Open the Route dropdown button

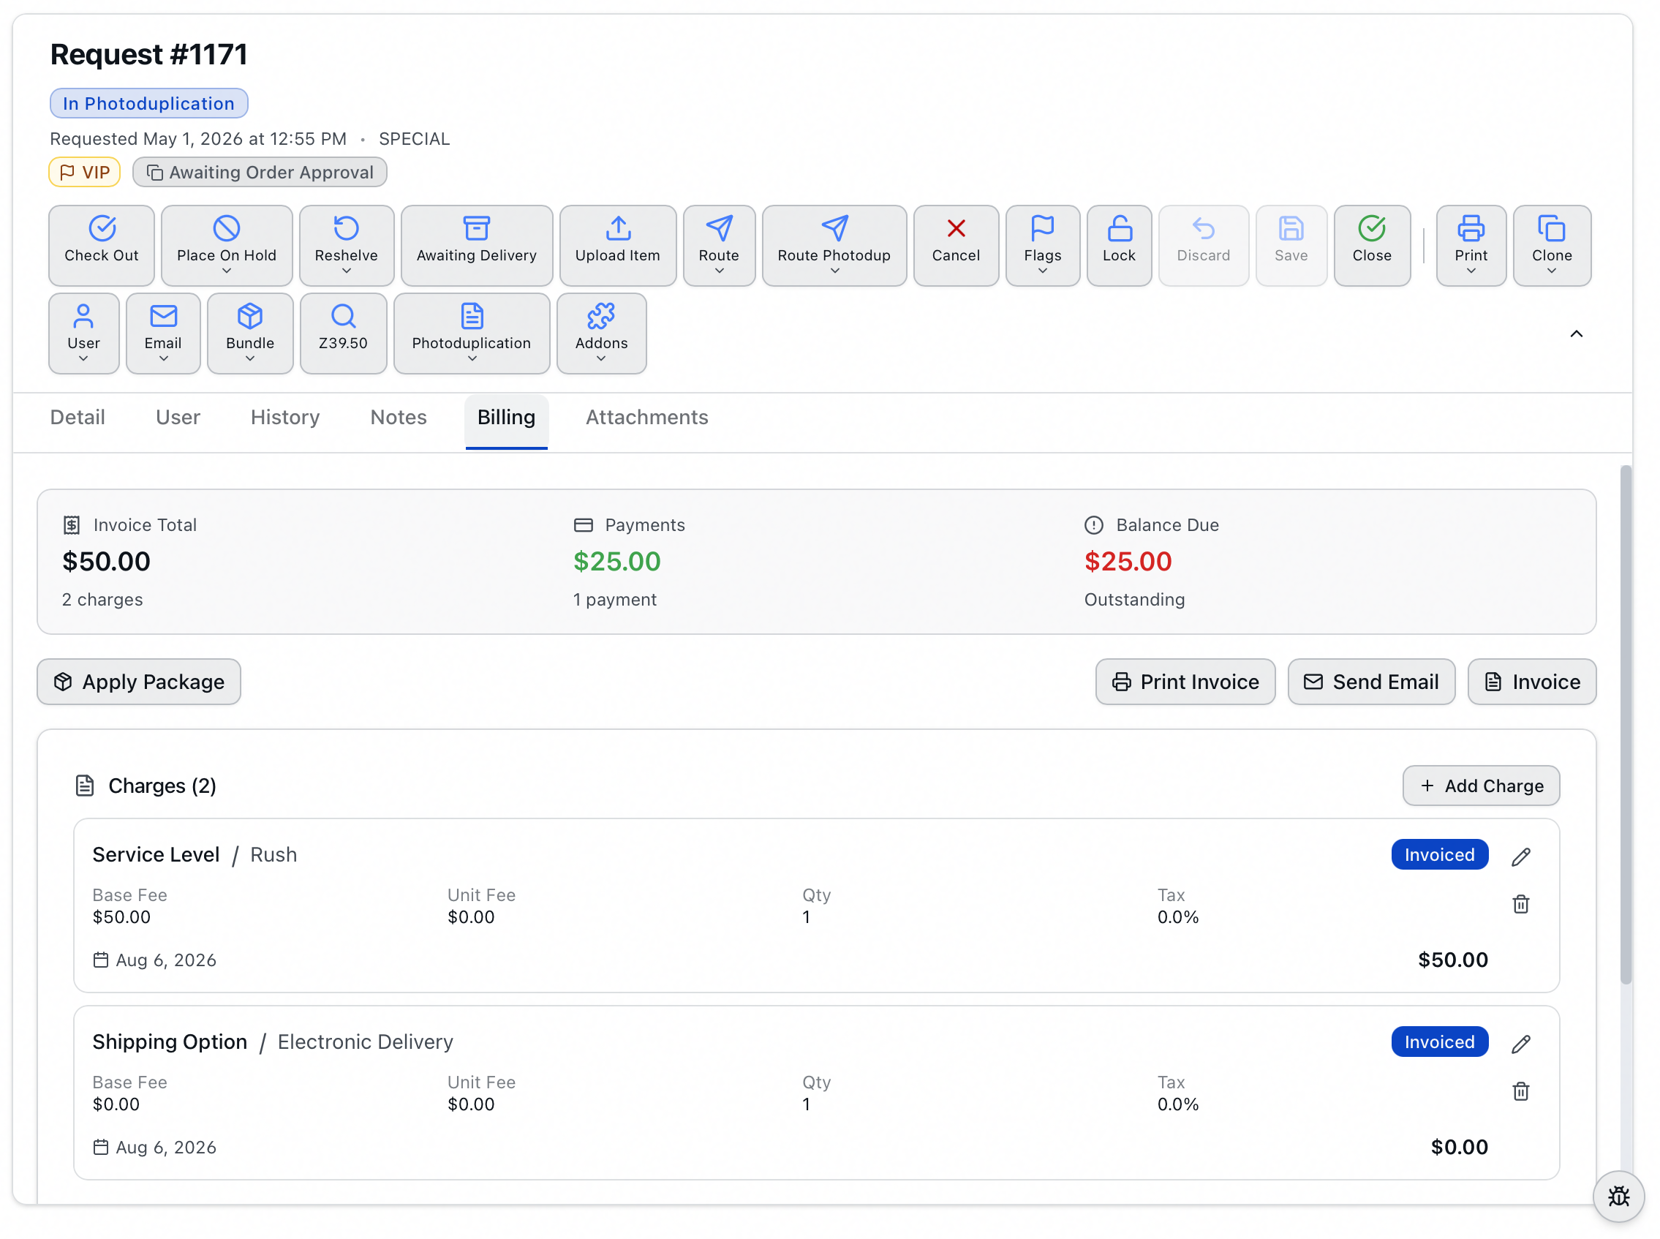pyautogui.click(x=719, y=245)
